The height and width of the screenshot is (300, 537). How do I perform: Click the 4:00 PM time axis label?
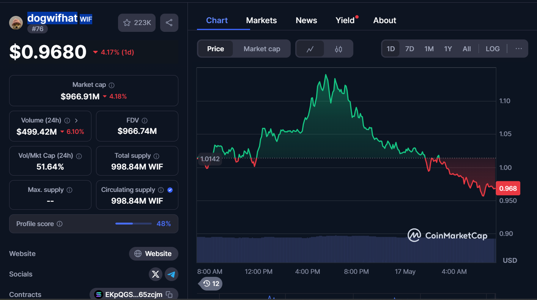pos(307,272)
